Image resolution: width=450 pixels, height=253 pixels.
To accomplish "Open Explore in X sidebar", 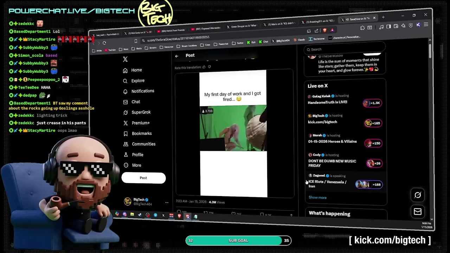I will click(134, 81).
